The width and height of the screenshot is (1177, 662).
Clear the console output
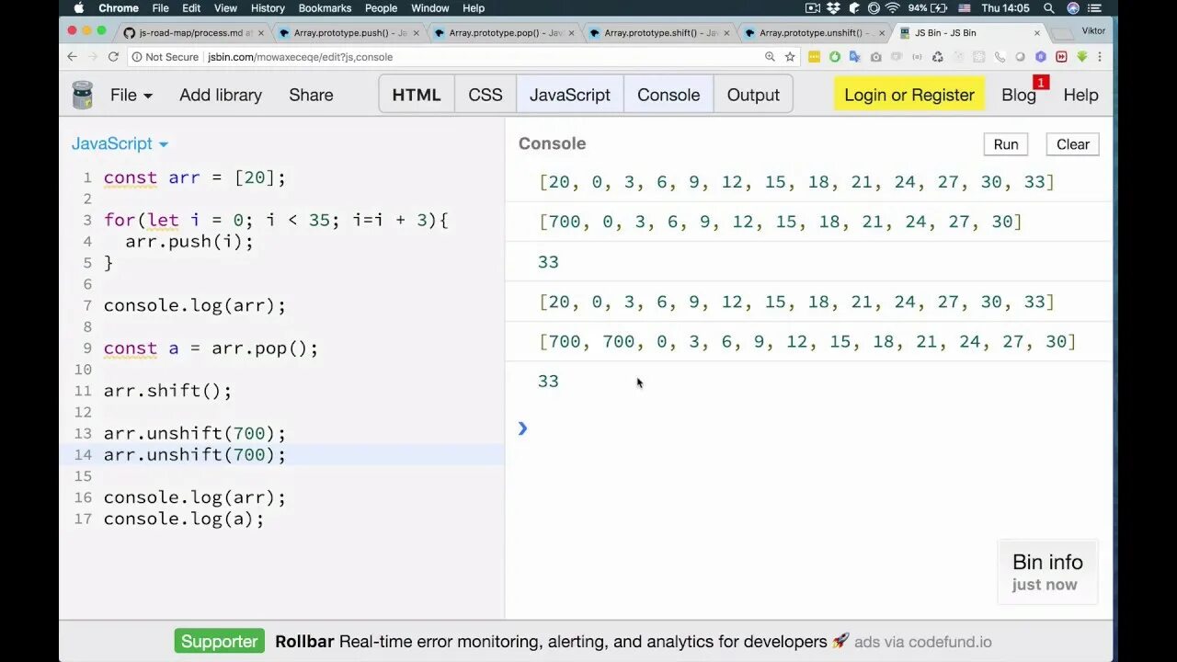(1072, 144)
